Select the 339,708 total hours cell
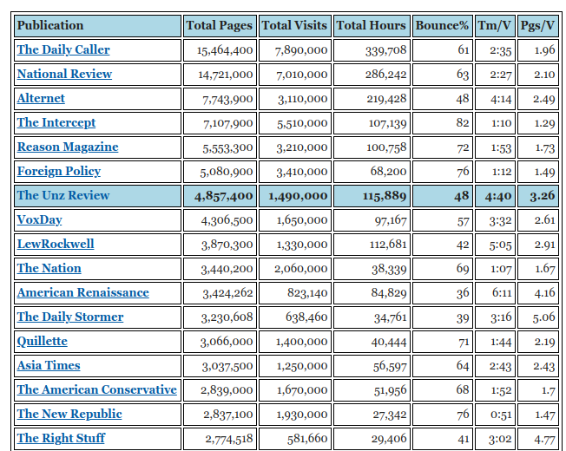 pos(372,50)
